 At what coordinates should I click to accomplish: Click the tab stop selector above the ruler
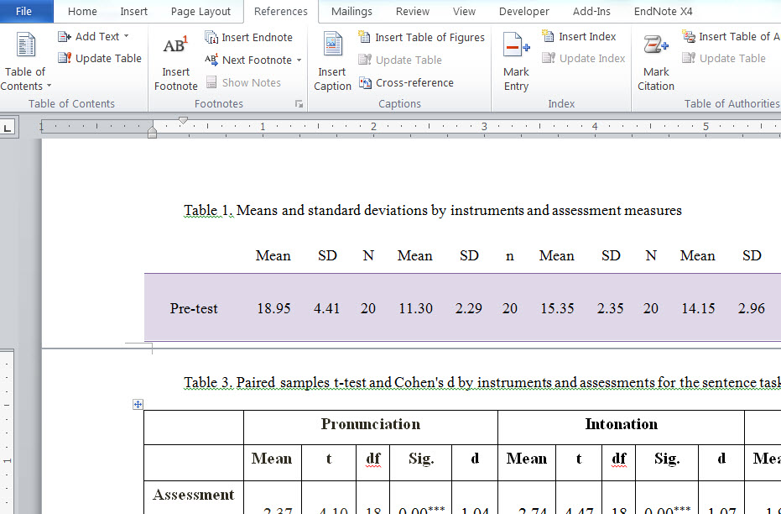[8, 126]
